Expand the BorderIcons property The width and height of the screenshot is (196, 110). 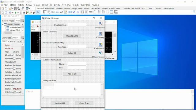[x=3, y=79]
